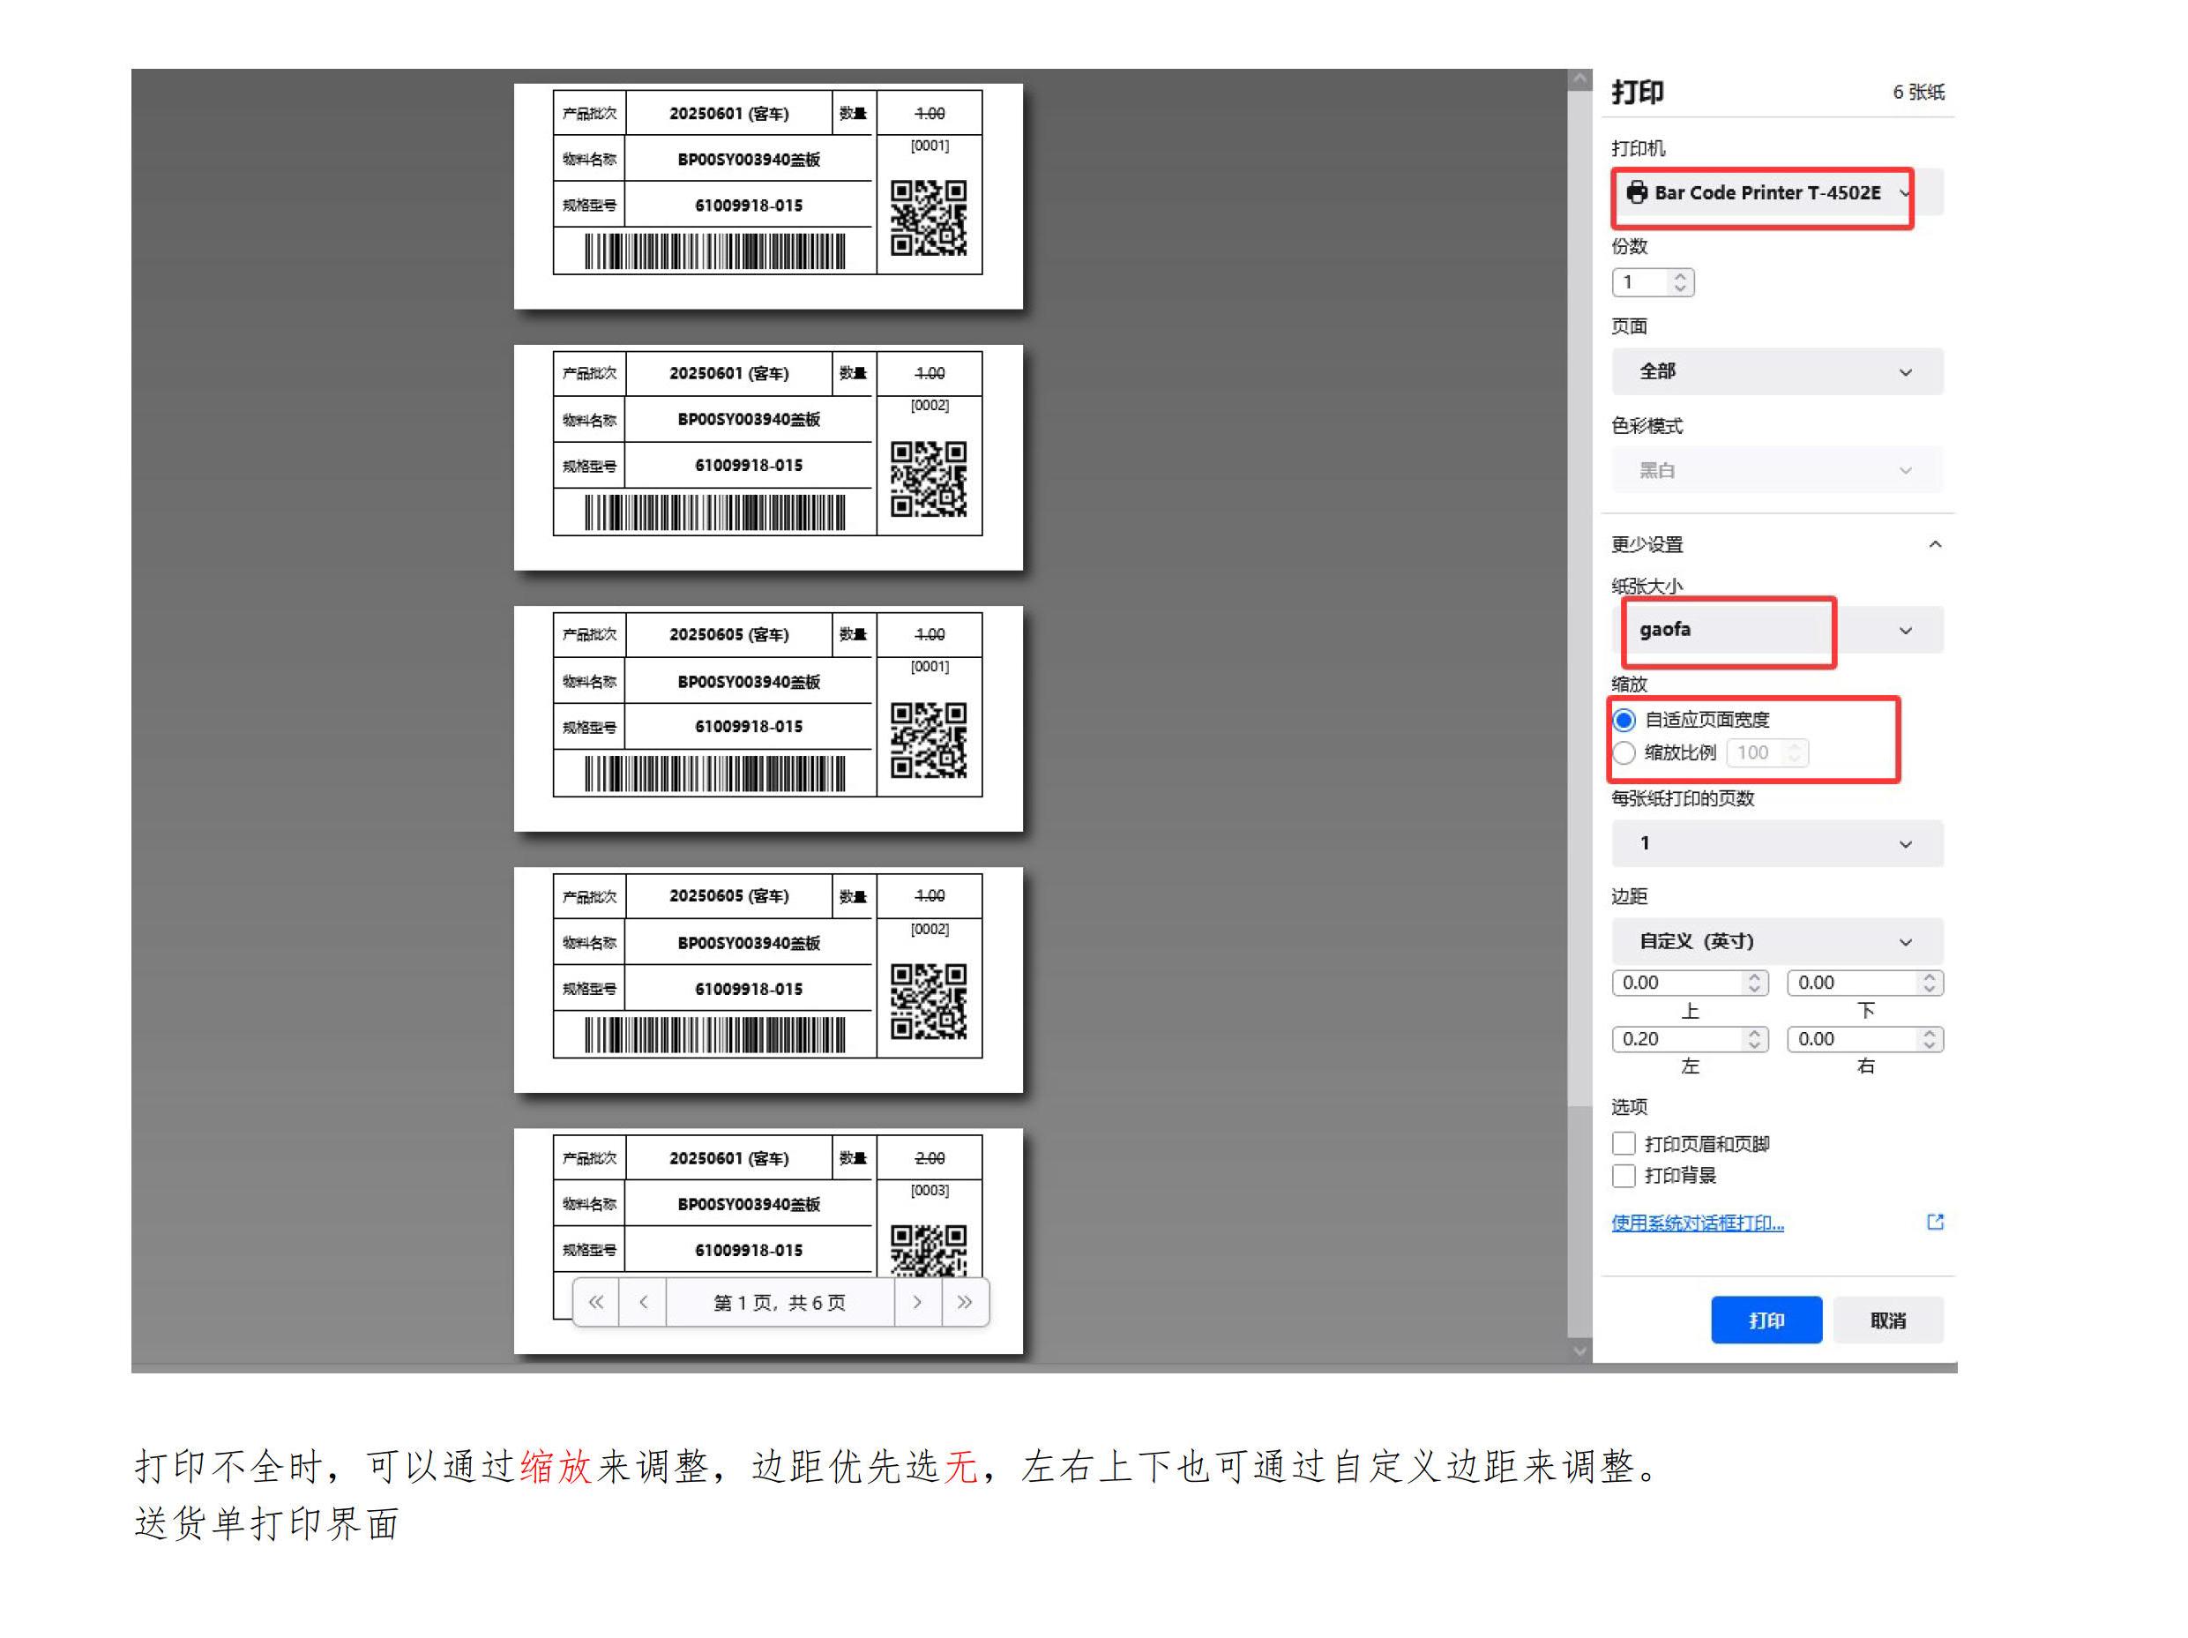Increase copies with the up stepper arrow

tap(1679, 276)
